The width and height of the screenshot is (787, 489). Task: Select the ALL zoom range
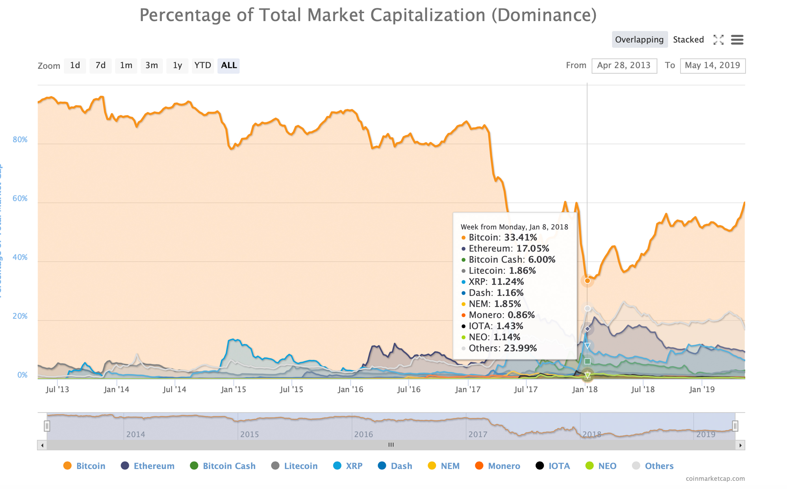point(229,66)
